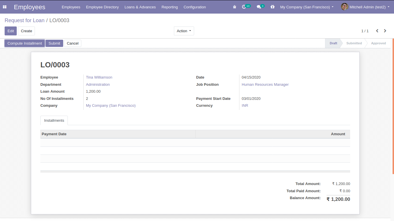Screen dimensions: 394x221
Task: Click the Edit button
Action: coord(11,31)
